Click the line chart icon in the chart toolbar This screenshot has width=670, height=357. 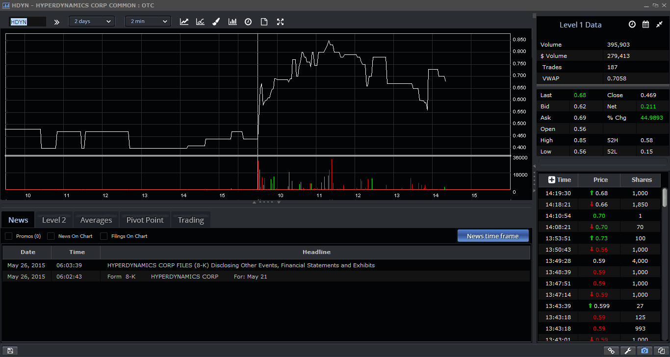click(x=184, y=22)
